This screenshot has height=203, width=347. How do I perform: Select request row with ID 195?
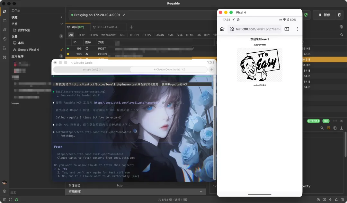tap(141, 49)
